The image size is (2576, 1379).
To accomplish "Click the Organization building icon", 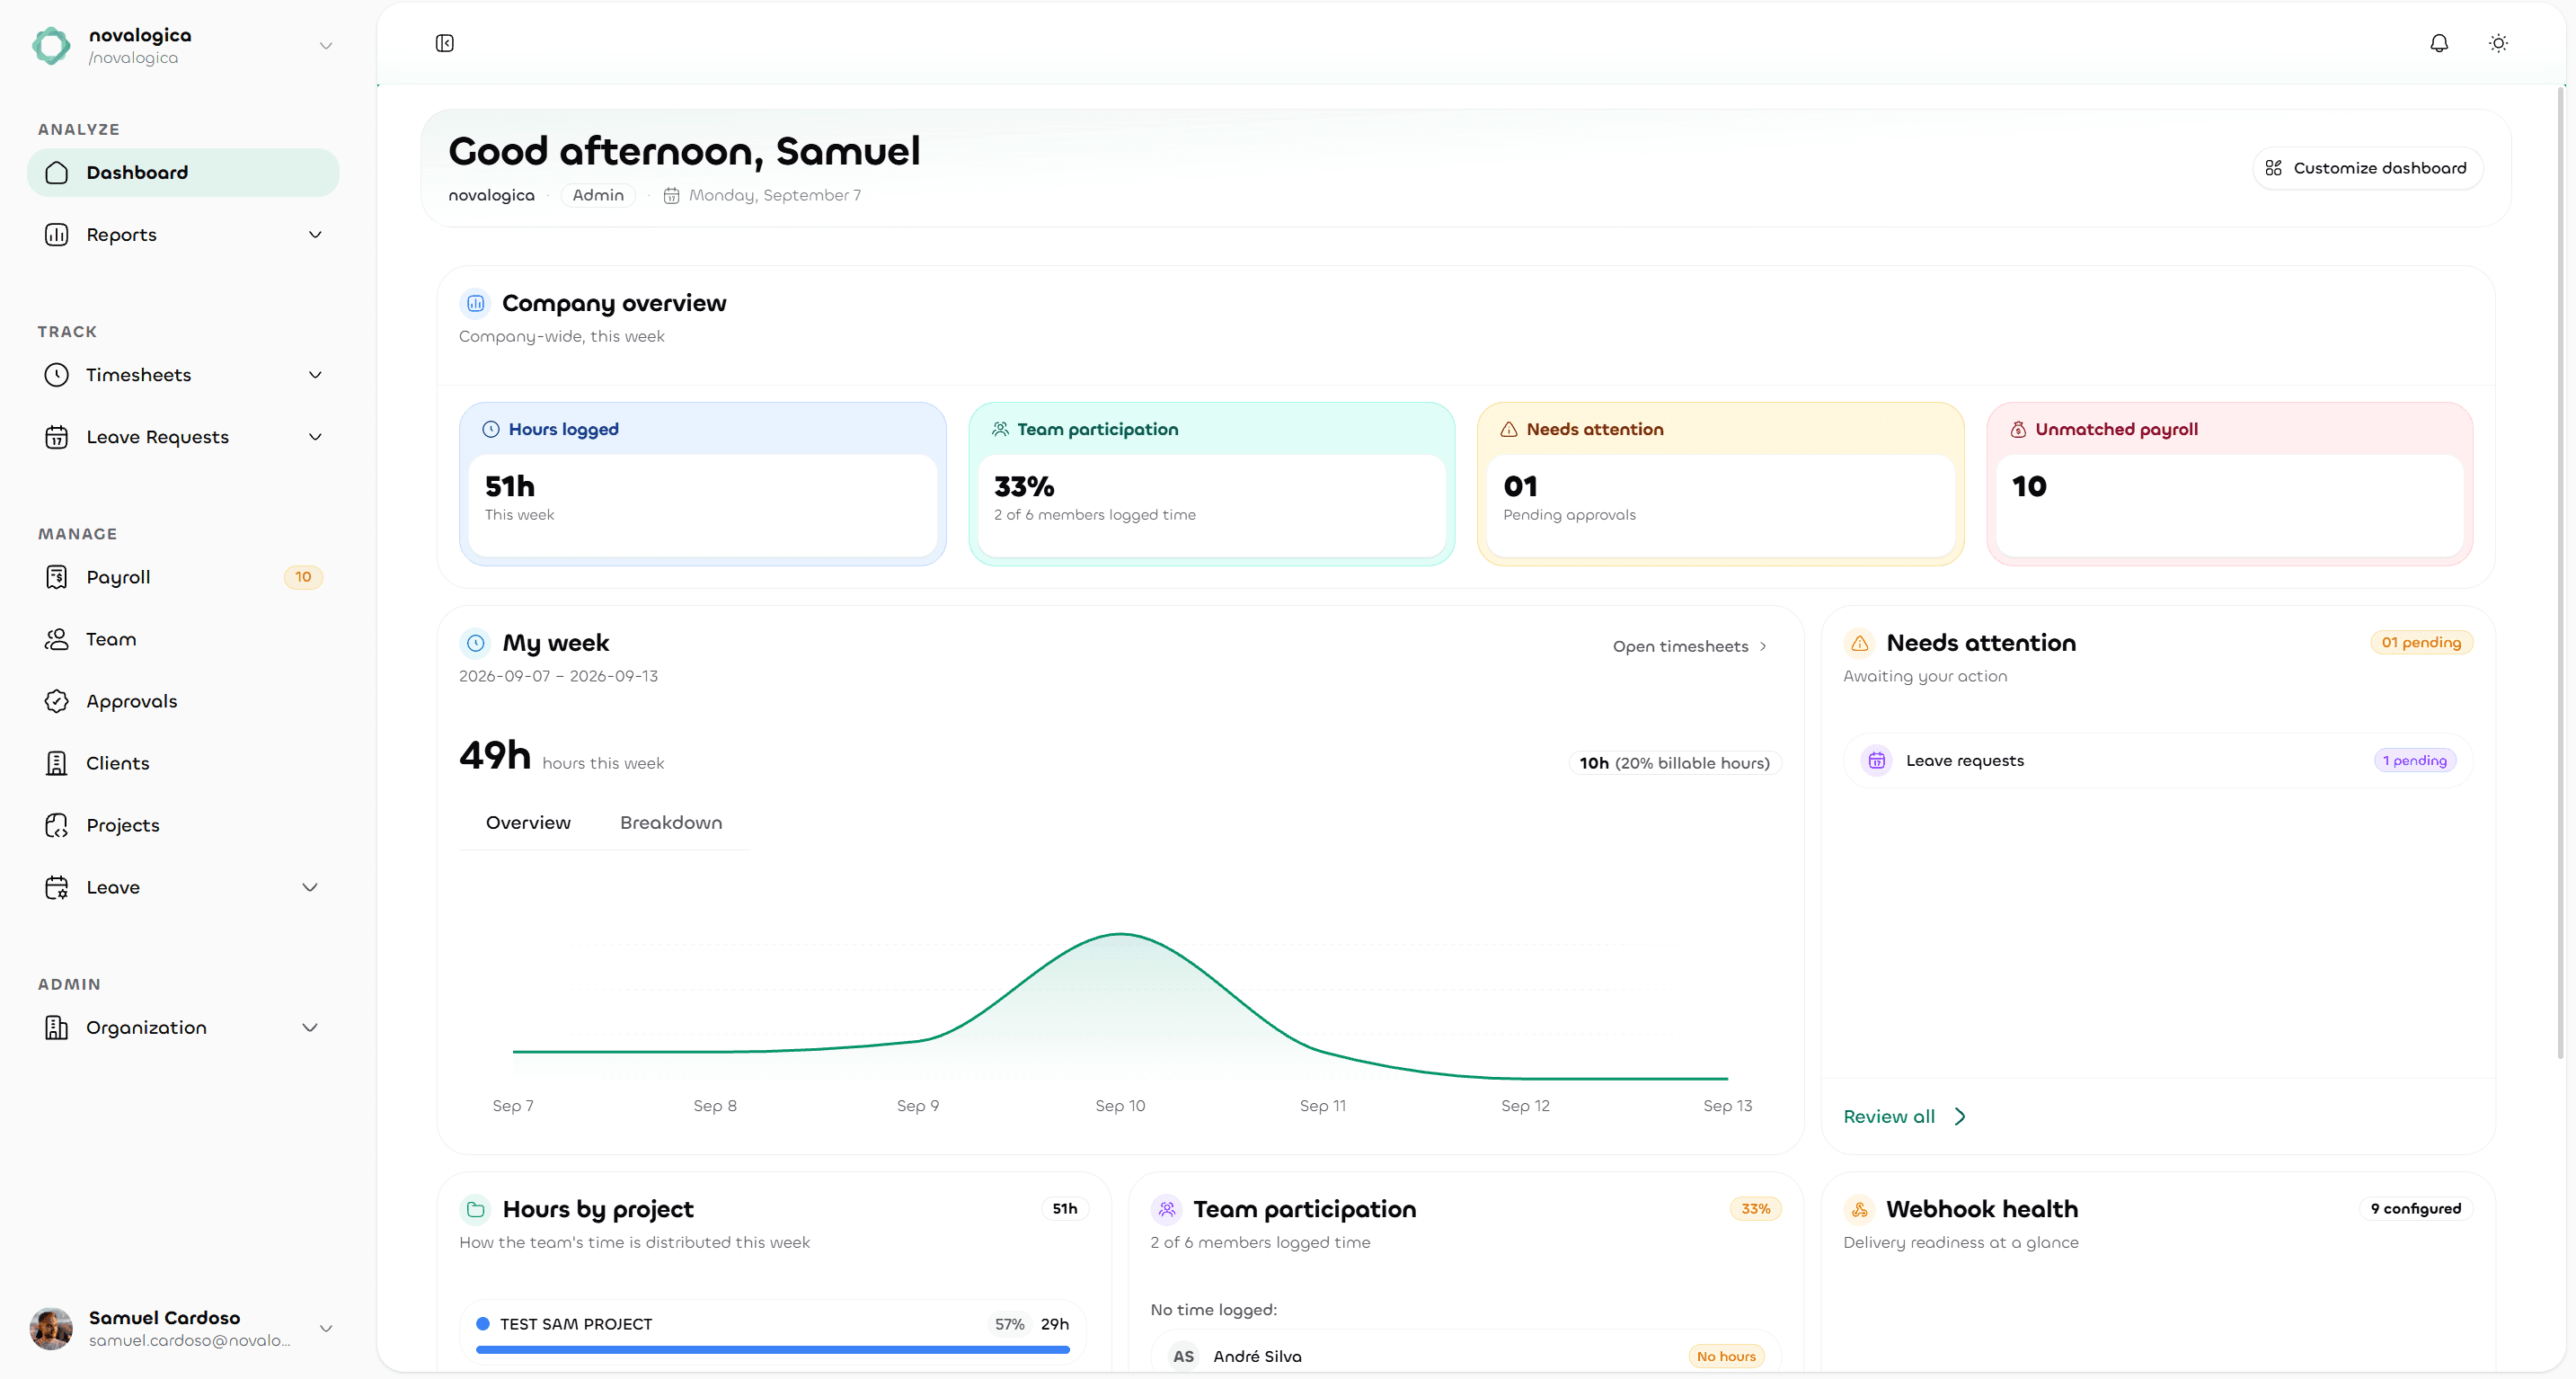I will pos(57,1027).
